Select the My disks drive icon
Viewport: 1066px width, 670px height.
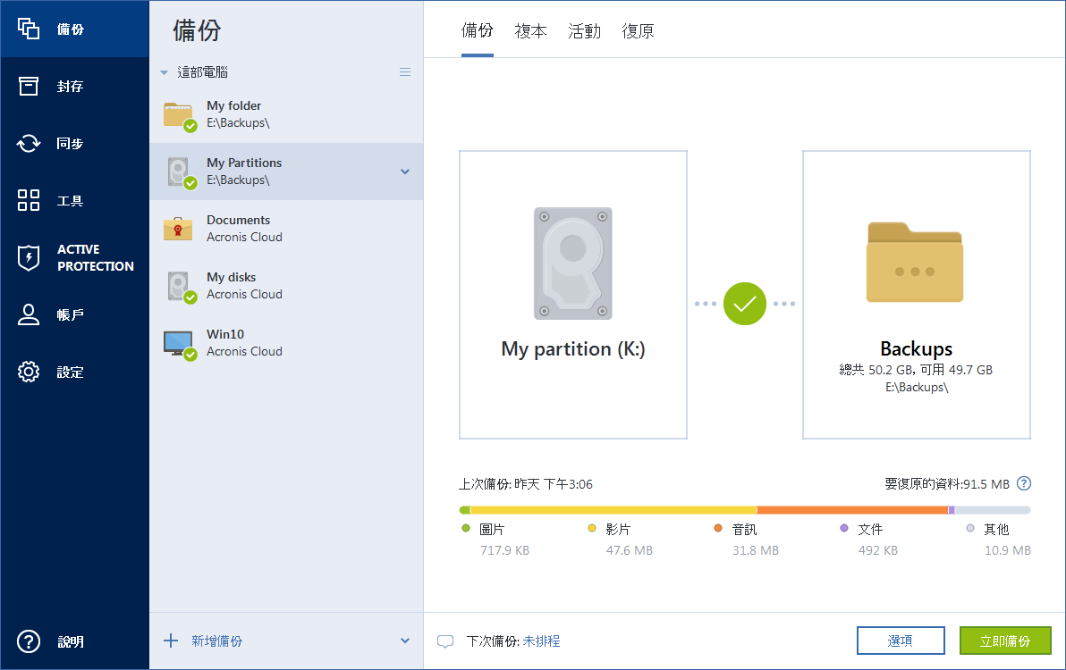(181, 287)
